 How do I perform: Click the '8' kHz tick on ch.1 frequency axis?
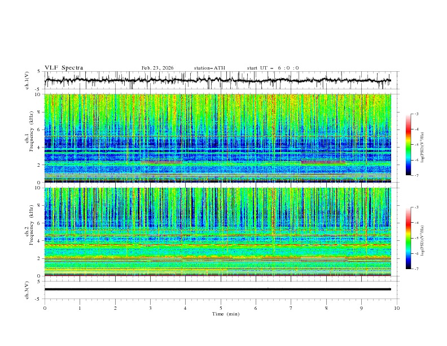40,112
